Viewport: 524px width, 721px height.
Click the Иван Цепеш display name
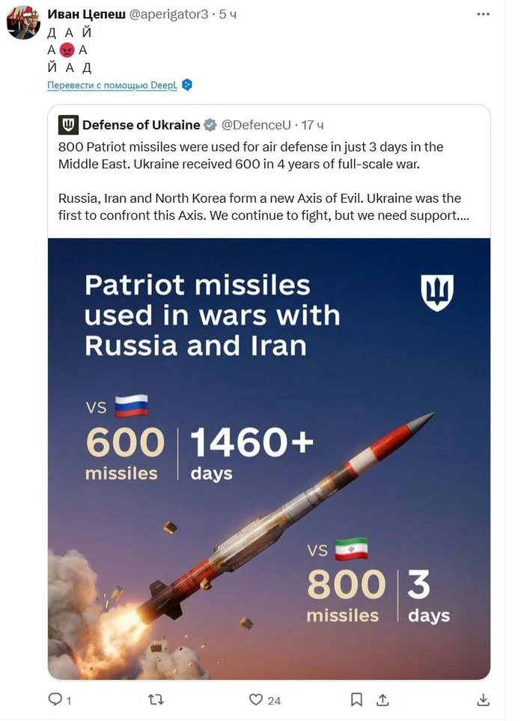point(86,15)
